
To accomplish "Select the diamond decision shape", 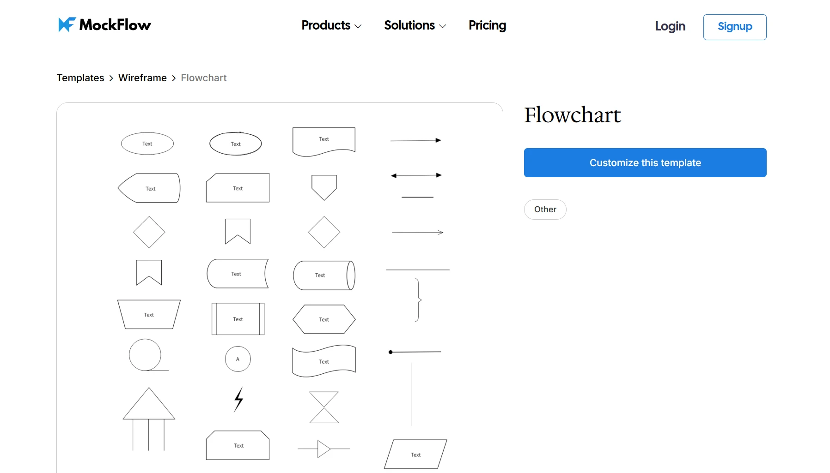I will (148, 232).
